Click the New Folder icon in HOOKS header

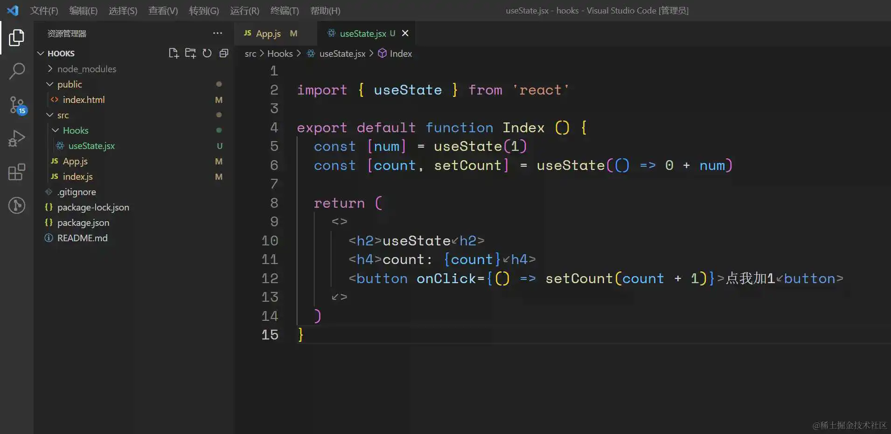(190, 53)
